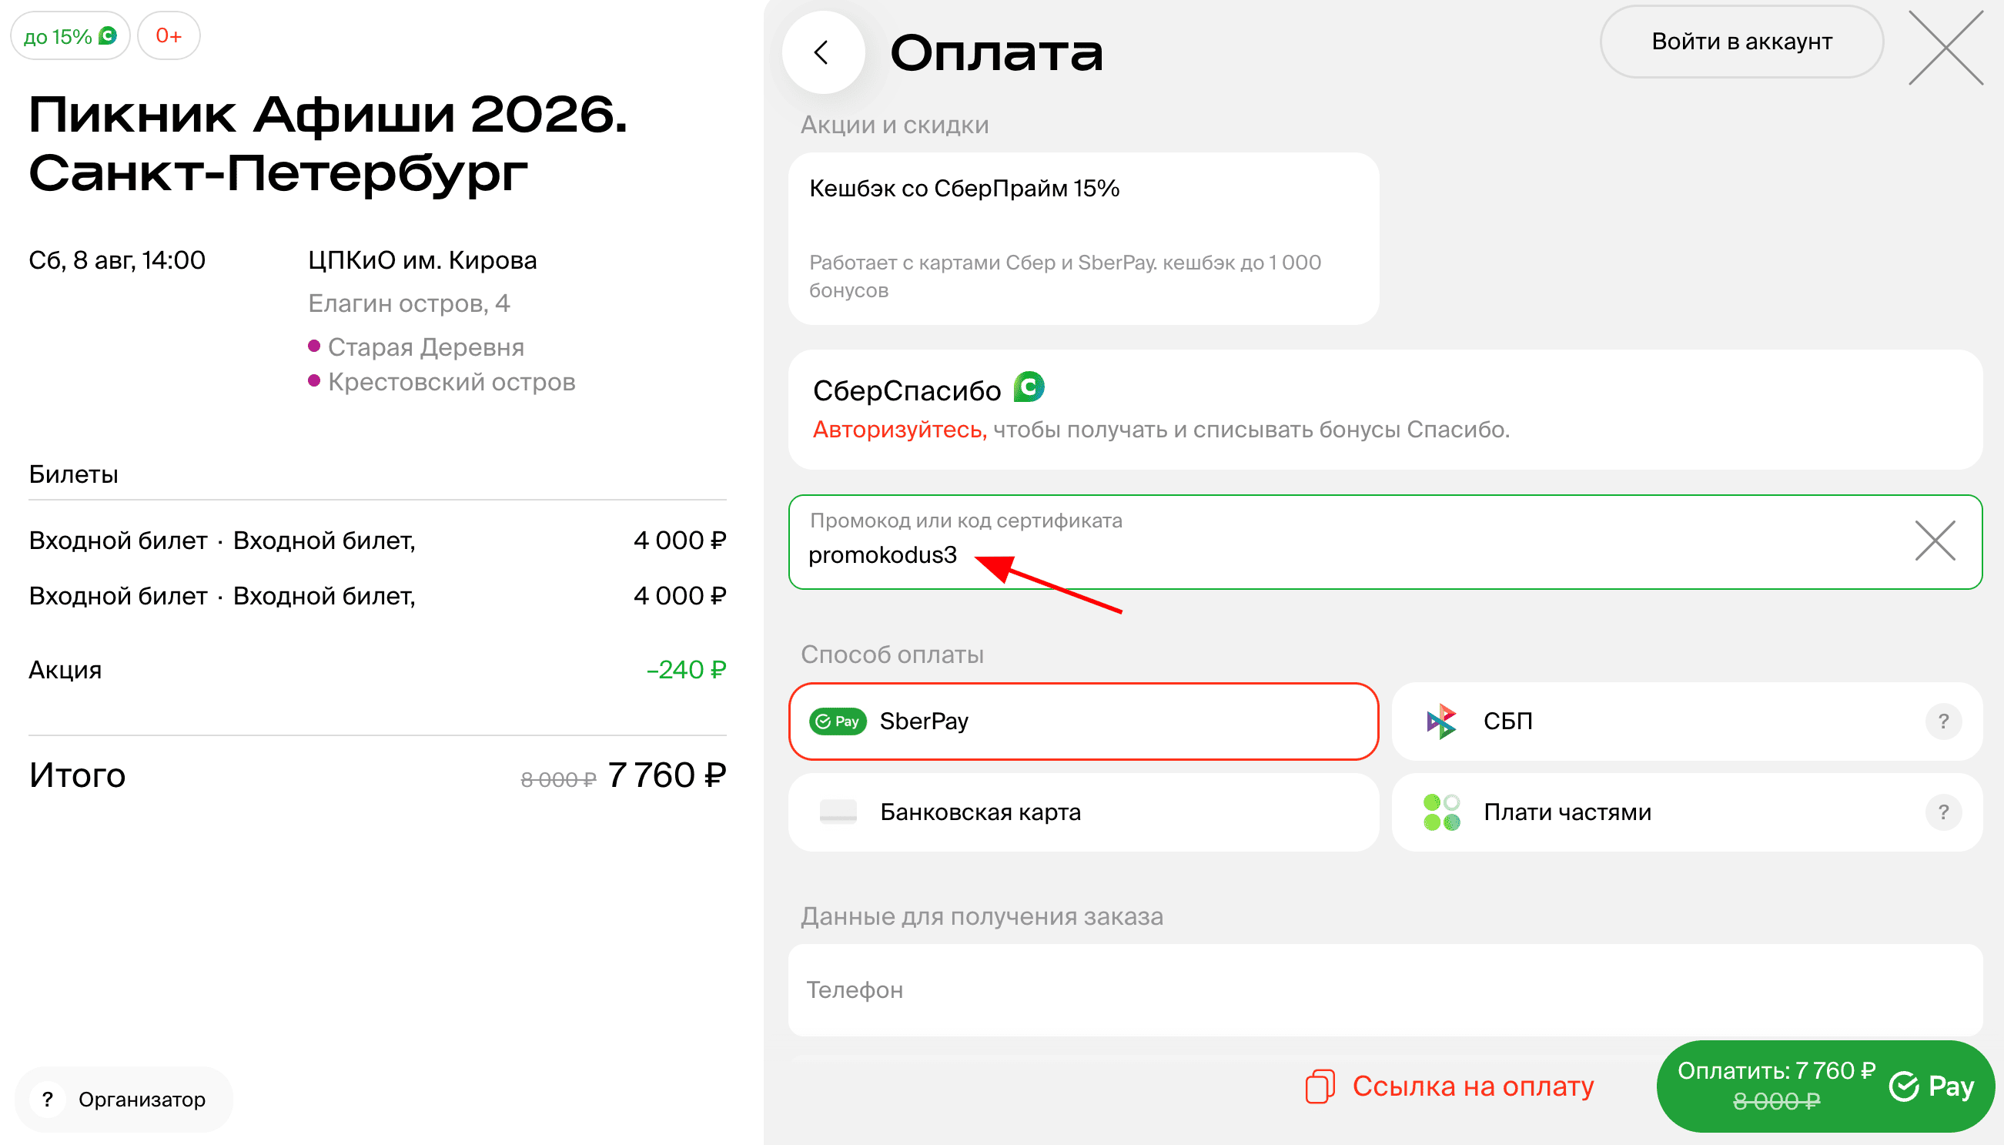2004x1145 pixels.
Task: Open the help tooltip next to СБП
Action: point(1942,721)
